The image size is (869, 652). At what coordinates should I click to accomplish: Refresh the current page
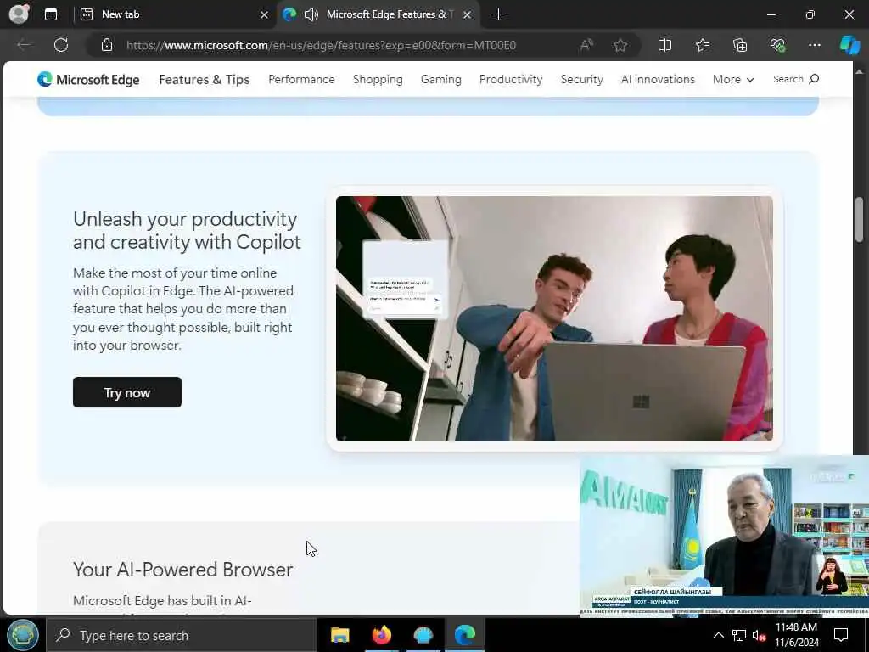(x=61, y=45)
